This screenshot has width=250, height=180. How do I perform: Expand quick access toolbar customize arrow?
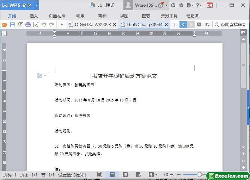pyautogui.click(x=62, y=25)
